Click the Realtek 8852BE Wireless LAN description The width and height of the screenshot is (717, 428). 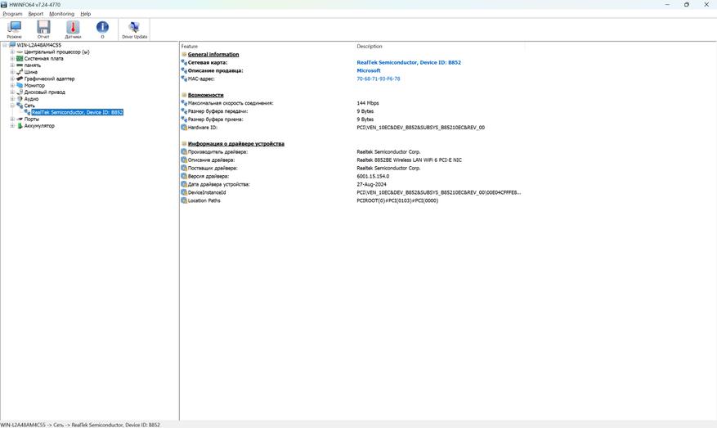pos(410,160)
